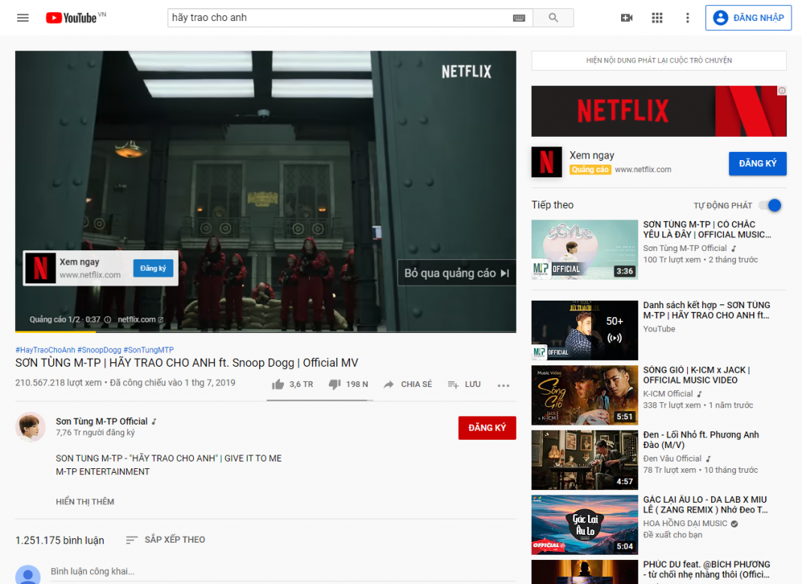The width and height of the screenshot is (802, 584).
Task: Save video using the Lưu button
Action: [x=464, y=384]
